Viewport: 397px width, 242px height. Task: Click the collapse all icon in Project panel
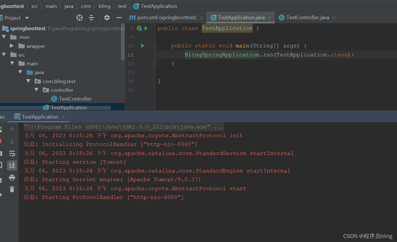[x=91, y=18]
